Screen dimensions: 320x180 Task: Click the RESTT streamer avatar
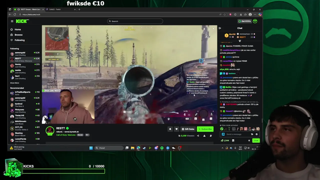pyautogui.click(x=50, y=131)
